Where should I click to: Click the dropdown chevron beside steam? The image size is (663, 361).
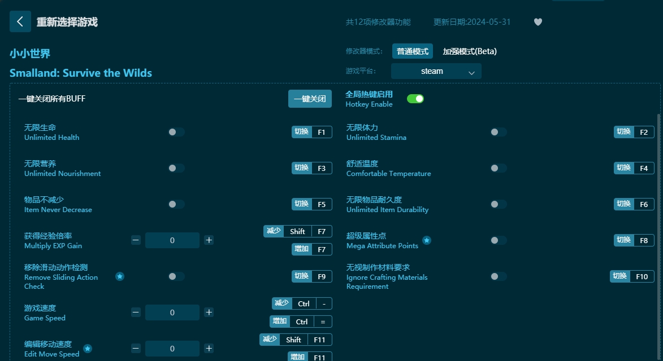point(471,72)
